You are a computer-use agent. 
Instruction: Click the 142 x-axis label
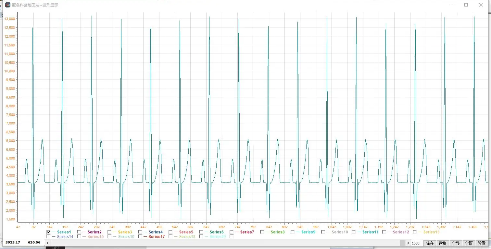(x=49, y=227)
